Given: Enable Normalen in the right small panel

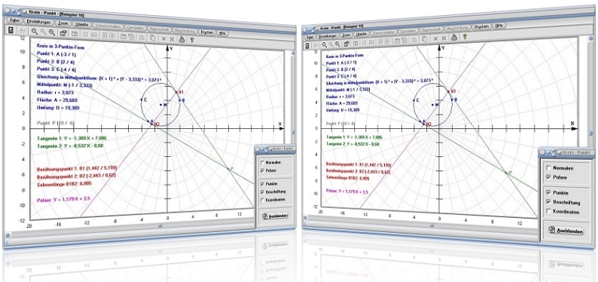Looking at the screenshot, I should 548,168.
